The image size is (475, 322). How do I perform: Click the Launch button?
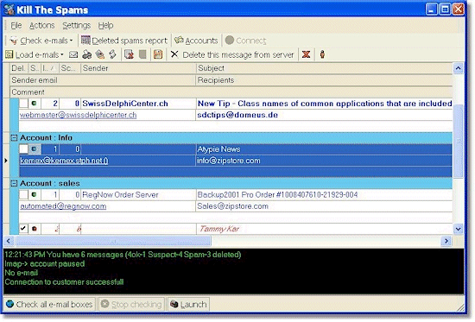pyautogui.click(x=188, y=304)
